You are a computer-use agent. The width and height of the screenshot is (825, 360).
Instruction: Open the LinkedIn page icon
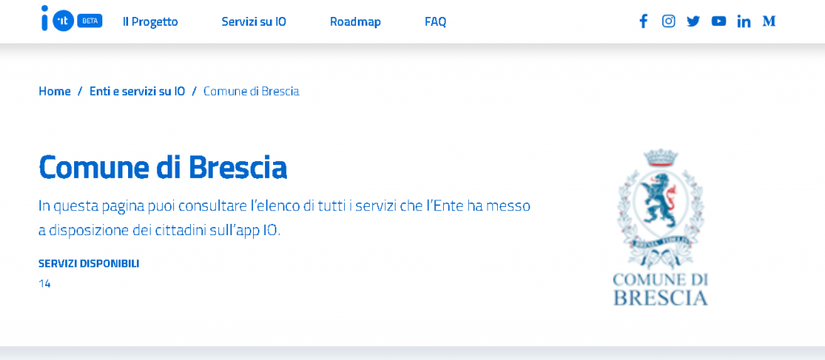coord(744,22)
